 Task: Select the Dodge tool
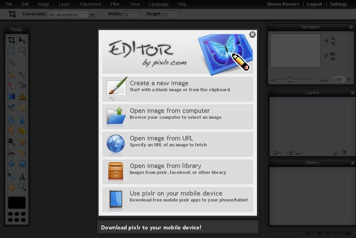coord(11,142)
